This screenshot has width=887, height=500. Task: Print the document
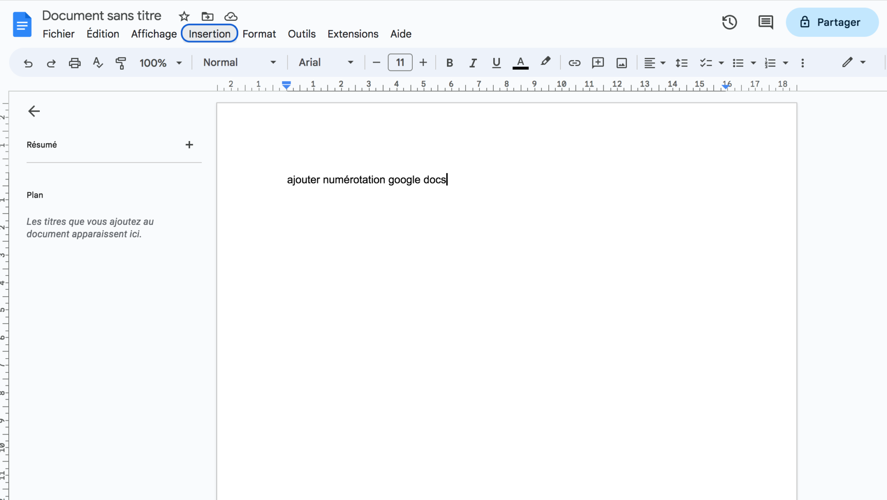[74, 63]
